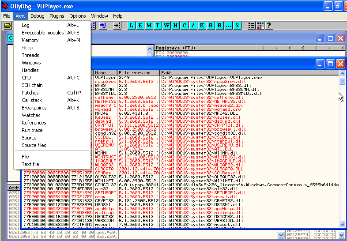Image resolution: width=347 pixels, height=241 pixels.
Task: Click the C (CPU) toolbar button
Action: point(184,26)
